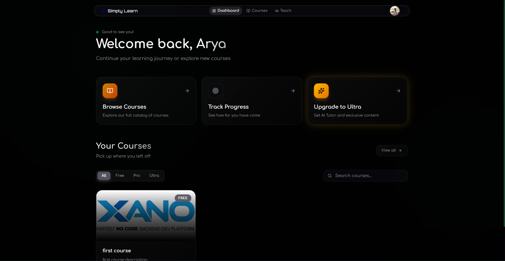The height and width of the screenshot is (261, 505).
Task: Open the first course link
Action: coord(117,251)
